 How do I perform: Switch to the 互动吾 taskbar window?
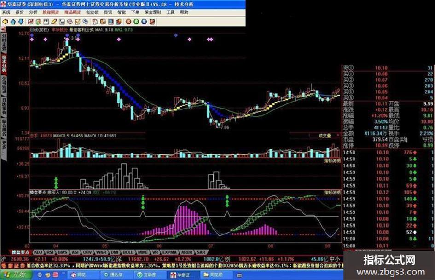(x=150, y=275)
